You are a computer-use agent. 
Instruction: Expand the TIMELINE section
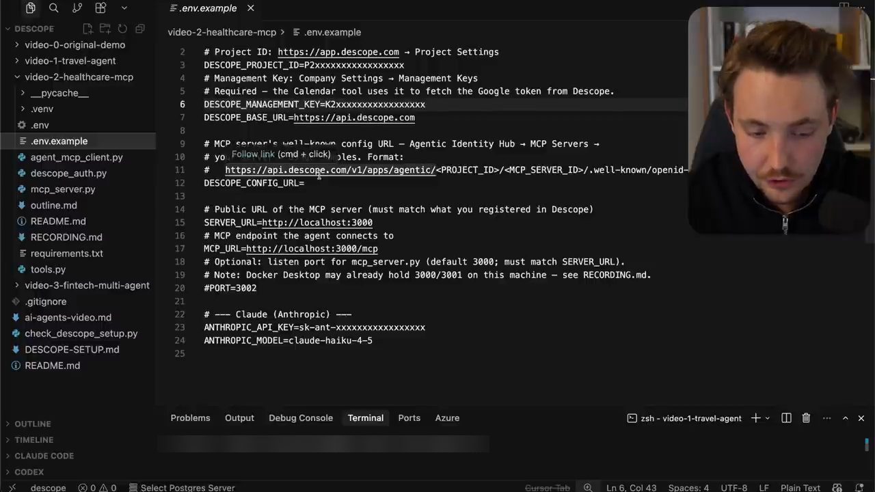34,440
